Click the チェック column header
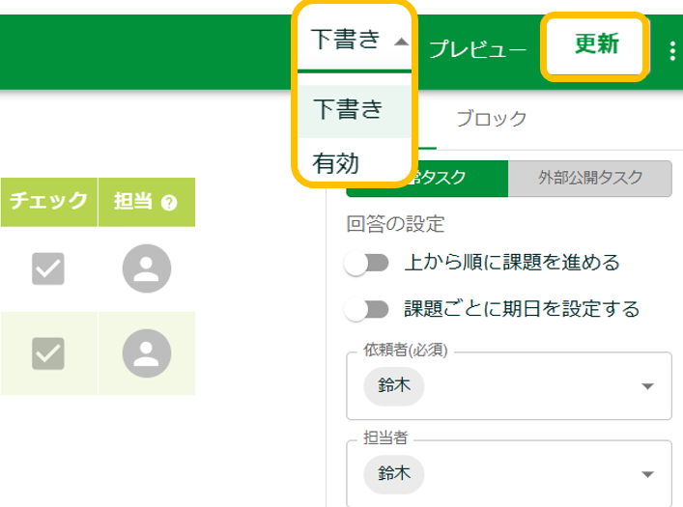Image resolution: width=683 pixels, height=507 pixels. [49, 202]
